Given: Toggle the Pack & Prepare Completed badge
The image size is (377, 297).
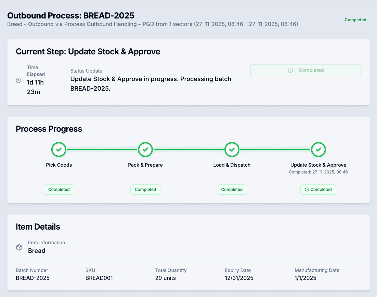Looking at the screenshot, I should coord(145,190).
